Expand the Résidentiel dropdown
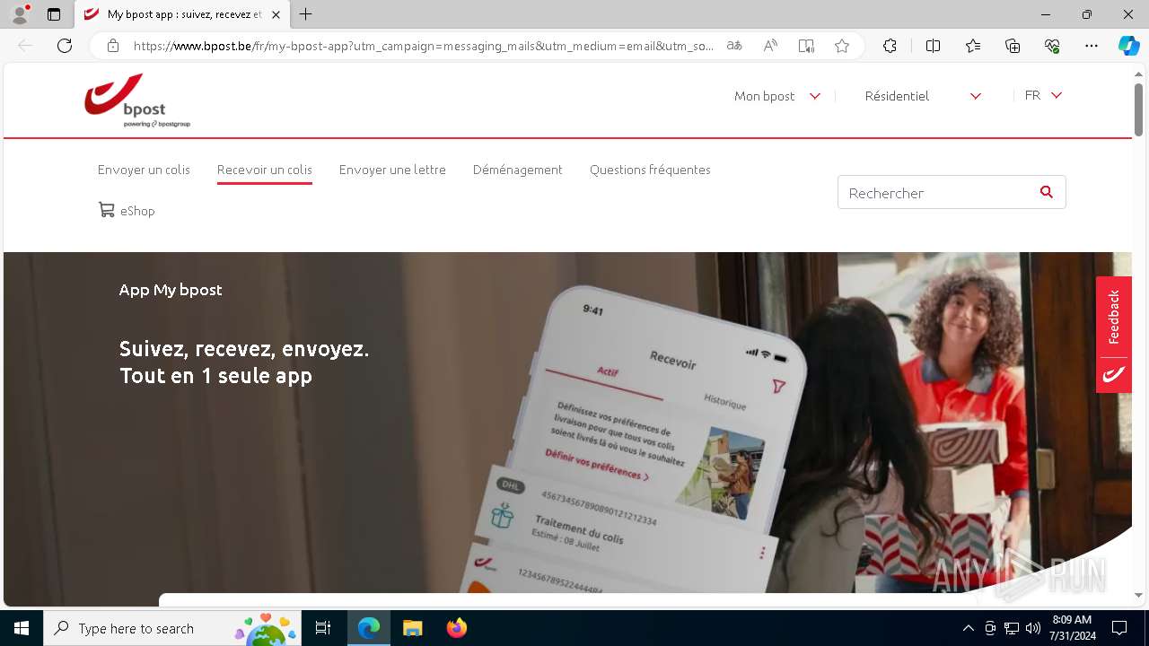The height and width of the screenshot is (646, 1149). 923,96
